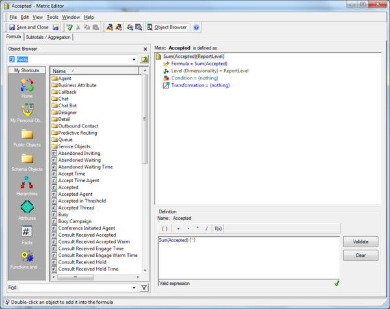Select the Predictive Routing folder
Screen dimensions: 390x309
(x=77, y=133)
